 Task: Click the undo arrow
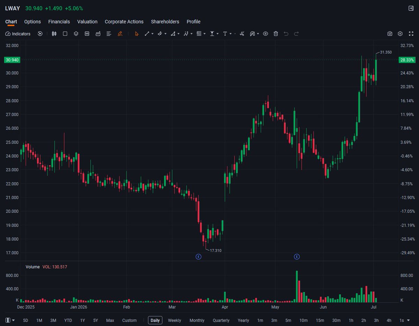coord(286,34)
